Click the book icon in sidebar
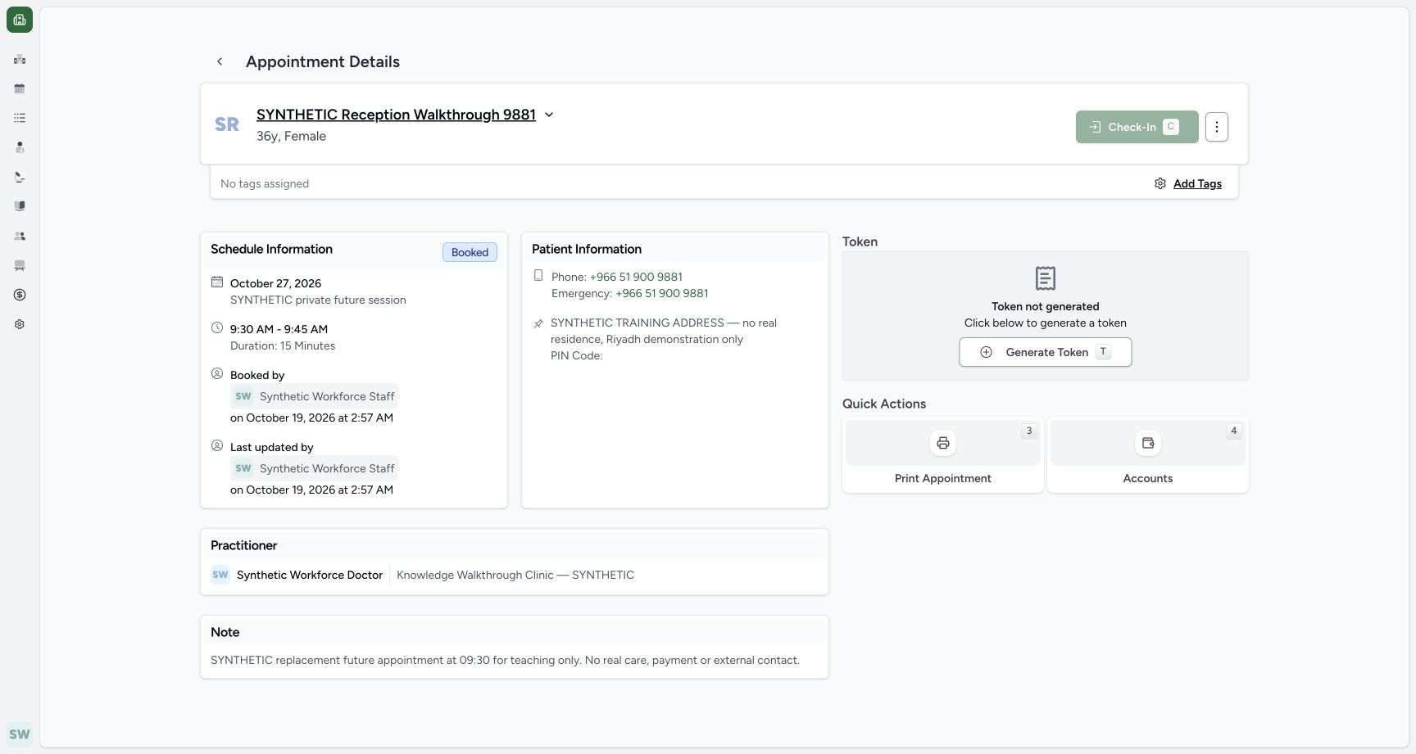This screenshot has height=754, width=1416. (x=20, y=206)
